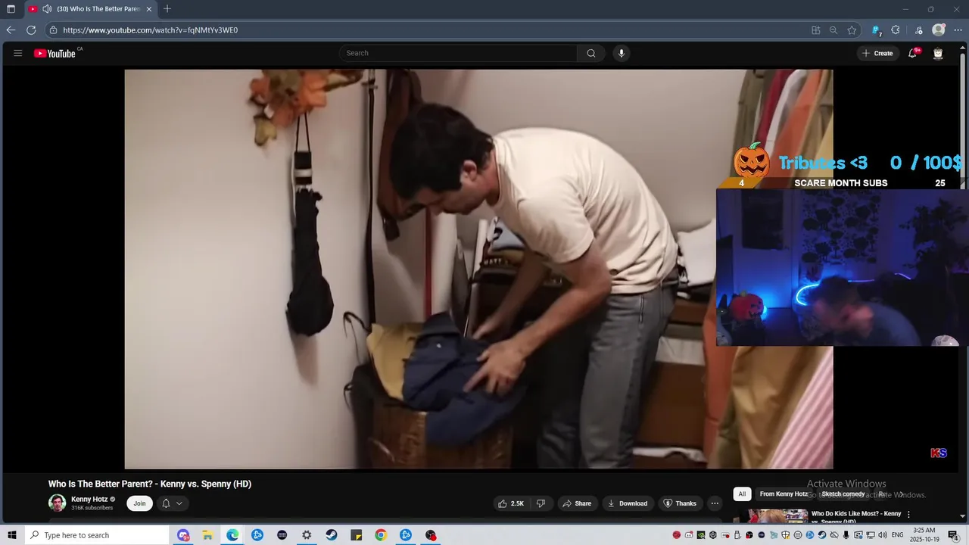Like the video with the thumbs-up button
The height and width of the screenshot is (545, 969).
pos(511,503)
